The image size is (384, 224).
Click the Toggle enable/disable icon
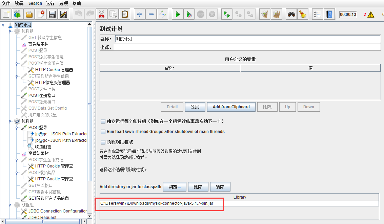coord(163,14)
